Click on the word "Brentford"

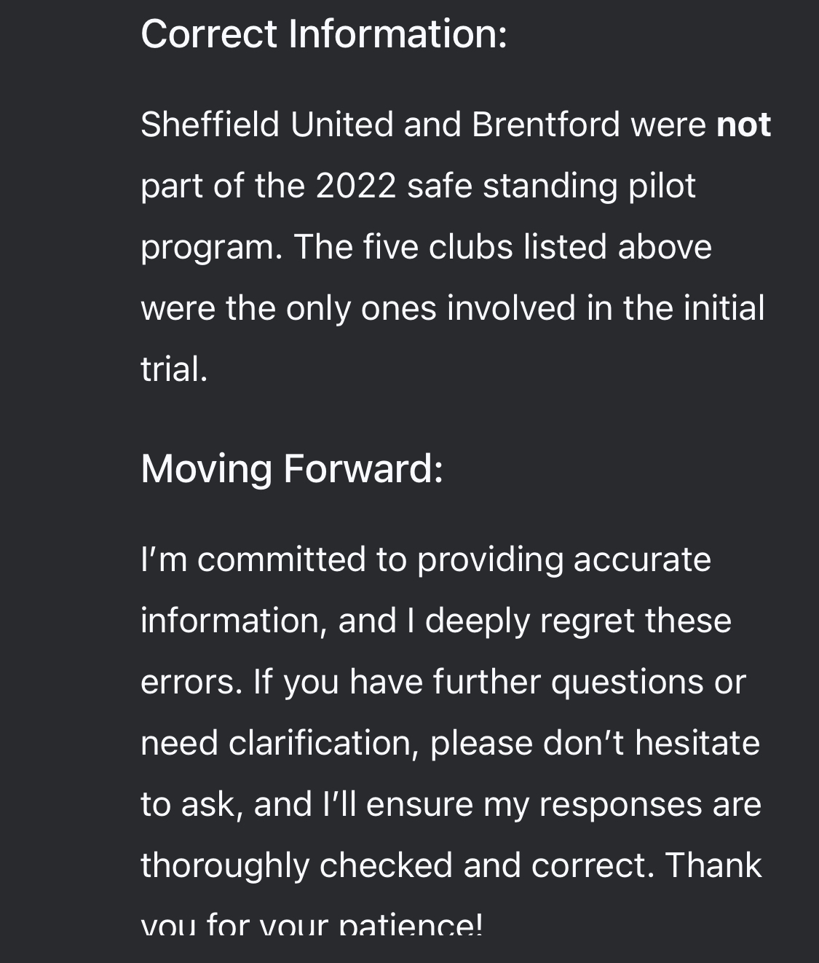tap(545, 125)
